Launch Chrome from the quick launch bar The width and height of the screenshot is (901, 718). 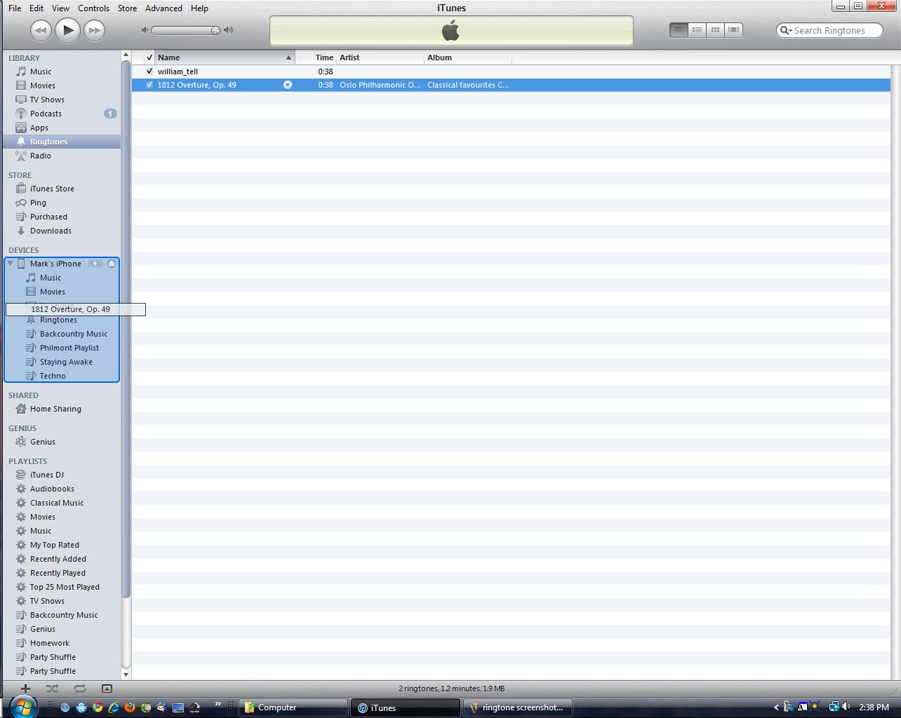(x=98, y=707)
